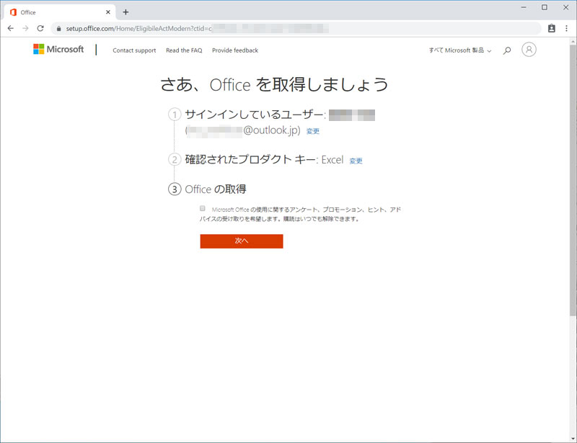The height and width of the screenshot is (443, 577).
Task: Open Read the FAQ link
Action: click(184, 50)
